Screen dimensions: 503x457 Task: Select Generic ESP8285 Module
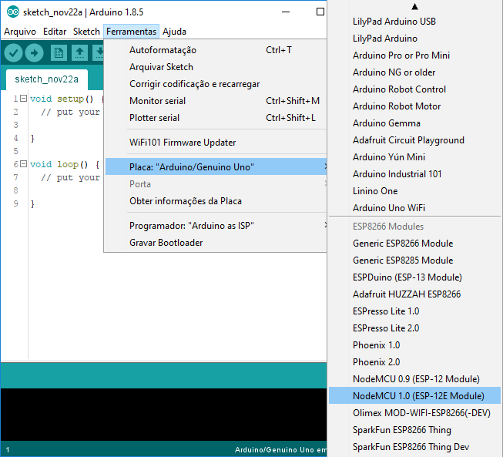tap(414, 260)
